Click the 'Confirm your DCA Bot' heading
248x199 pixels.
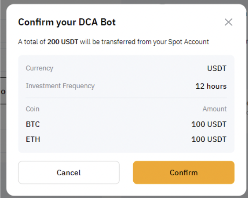[x=67, y=22]
